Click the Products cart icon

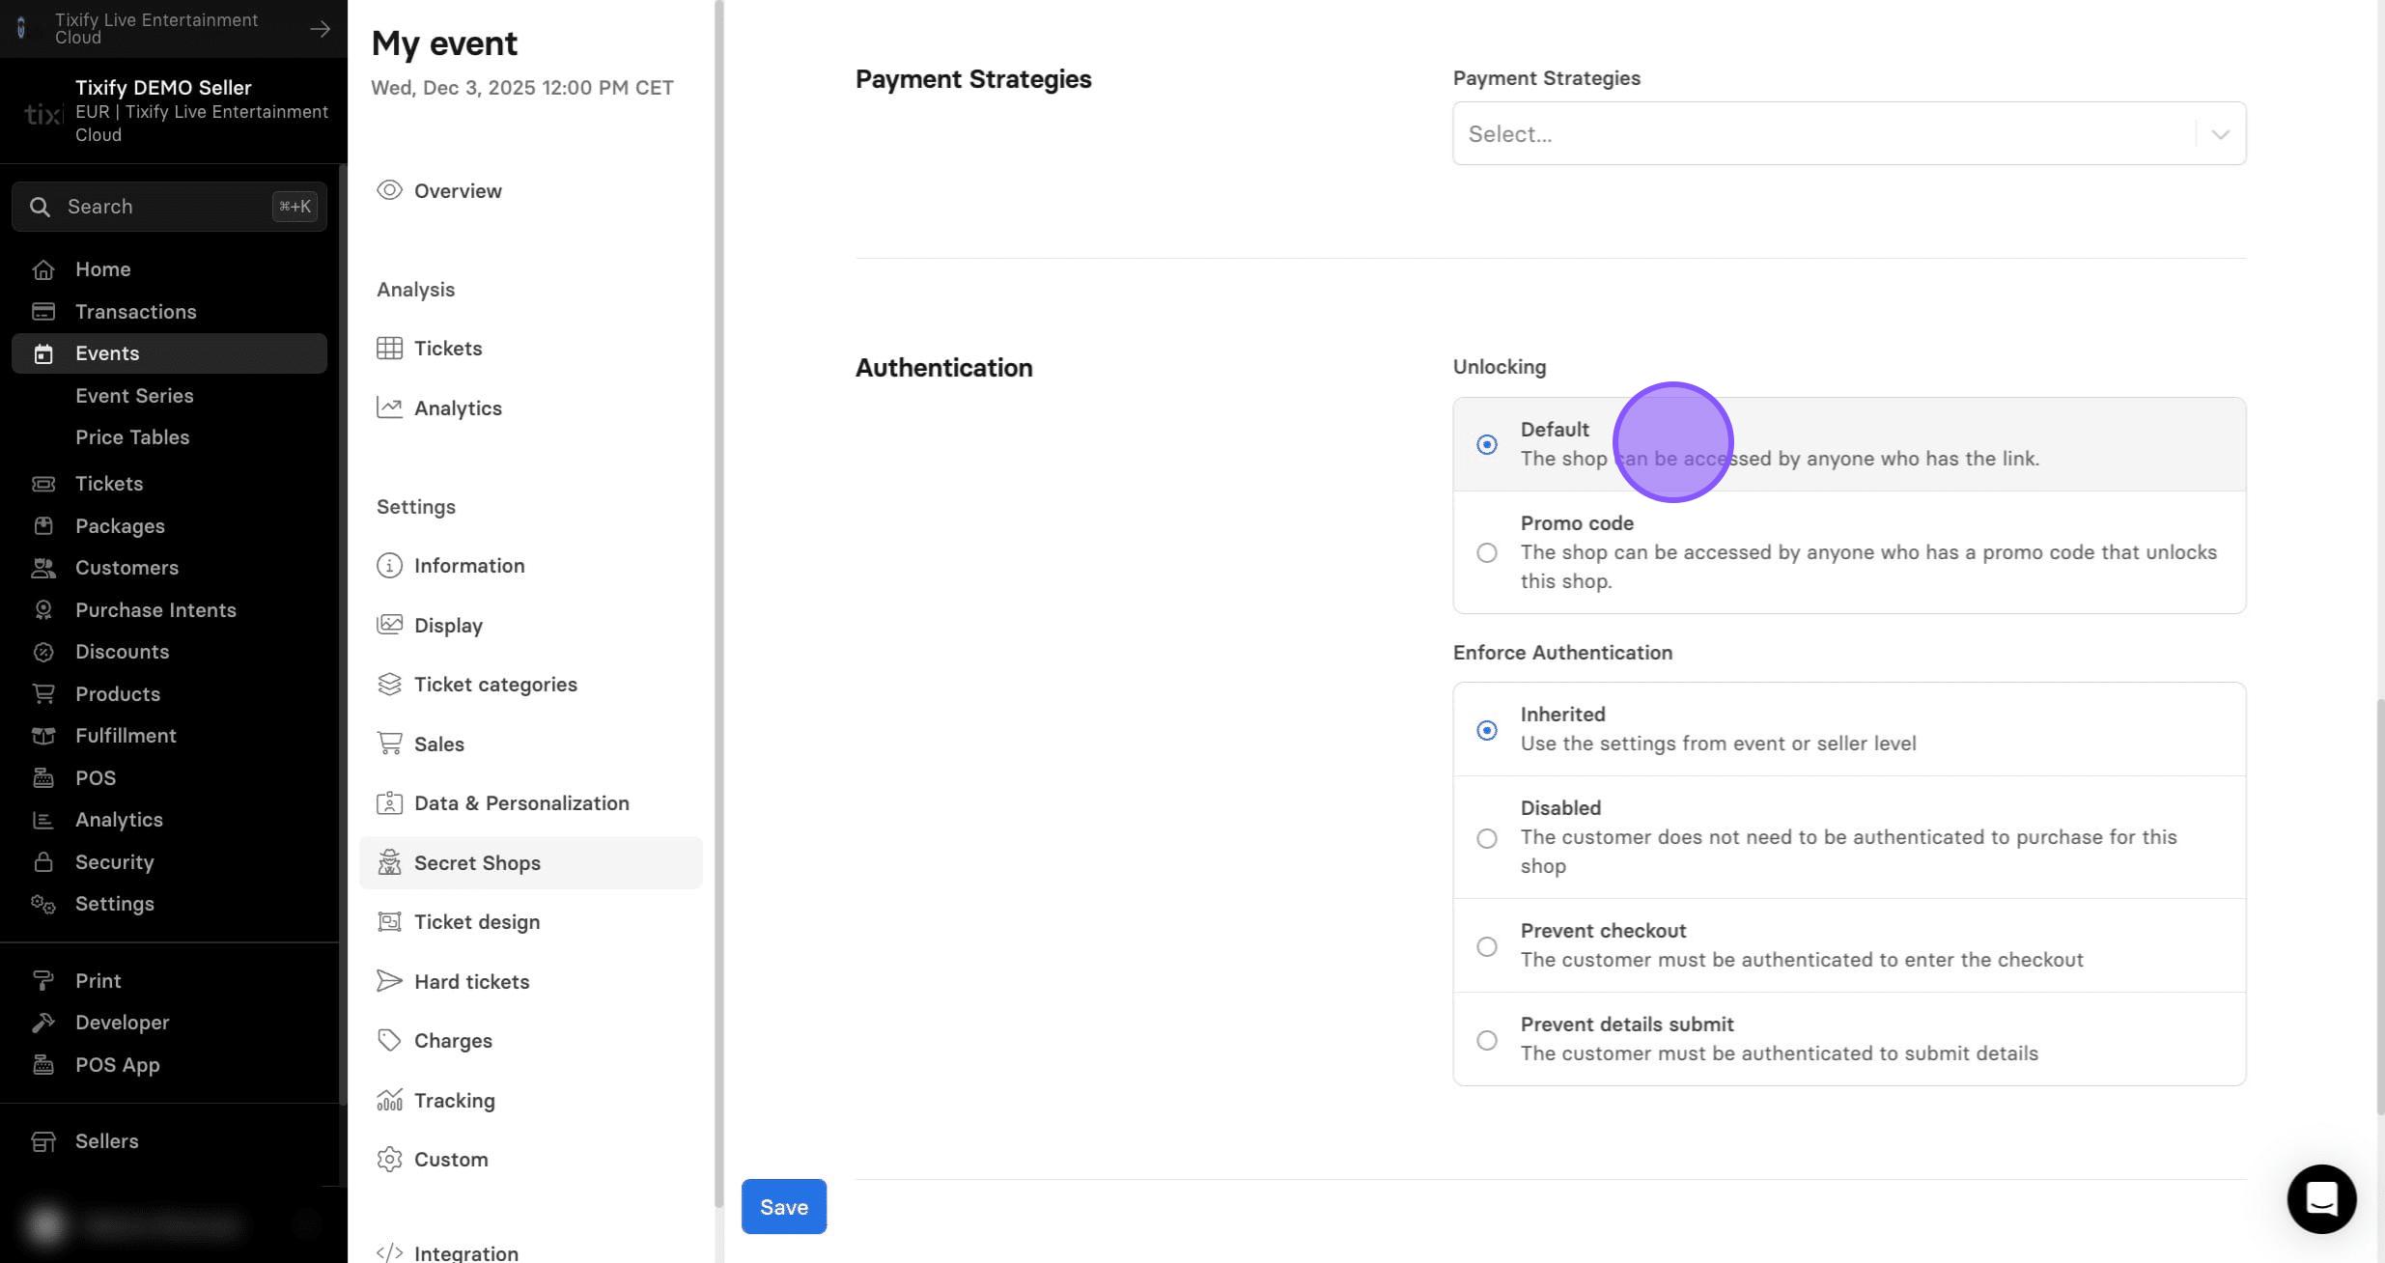click(43, 694)
